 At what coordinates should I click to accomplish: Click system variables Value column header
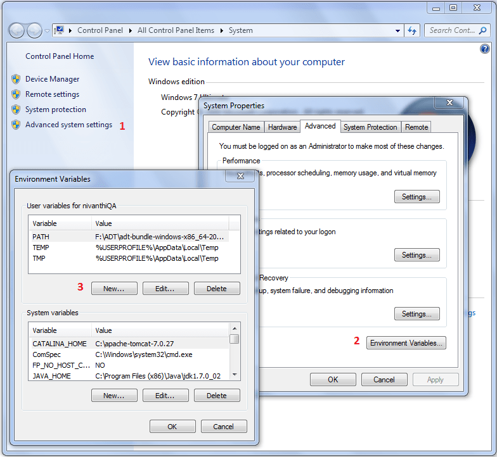[x=160, y=330]
